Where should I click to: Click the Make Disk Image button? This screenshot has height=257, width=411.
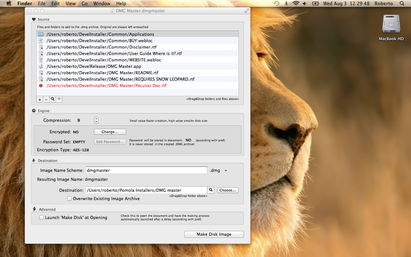[214, 234]
